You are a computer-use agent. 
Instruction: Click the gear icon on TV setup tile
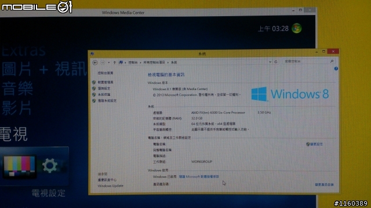tap(50, 166)
